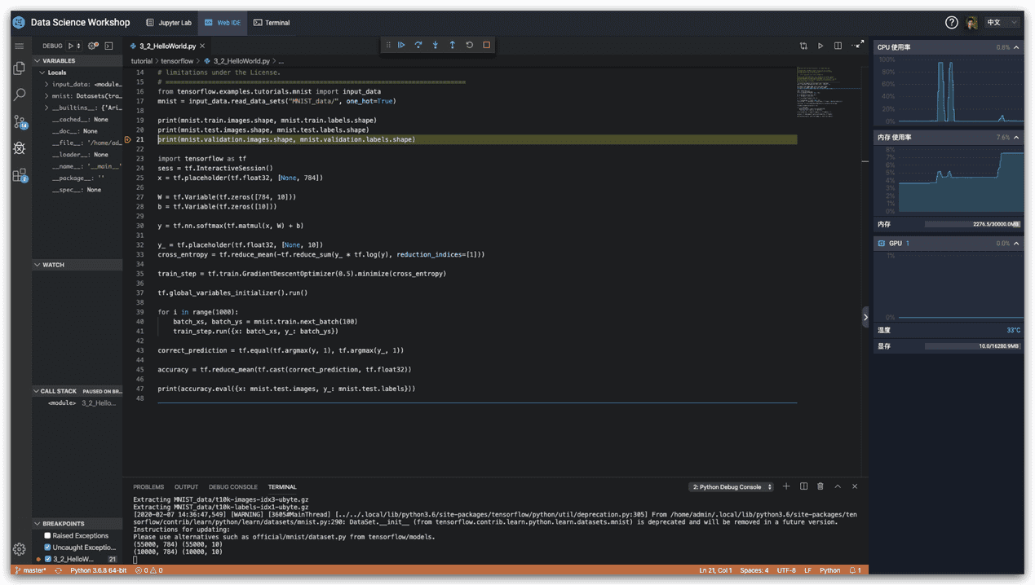
Task: Expand the mnist Datasets variable
Action: click(46, 95)
